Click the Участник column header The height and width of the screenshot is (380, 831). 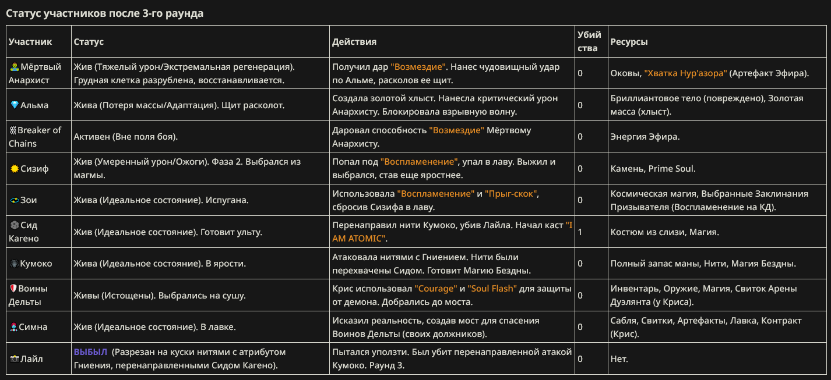coord(30,42)
